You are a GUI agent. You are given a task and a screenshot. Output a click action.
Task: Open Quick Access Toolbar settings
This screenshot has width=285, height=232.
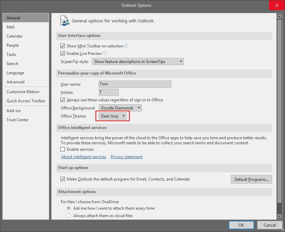pyautogui.click(x=26, y=101)
